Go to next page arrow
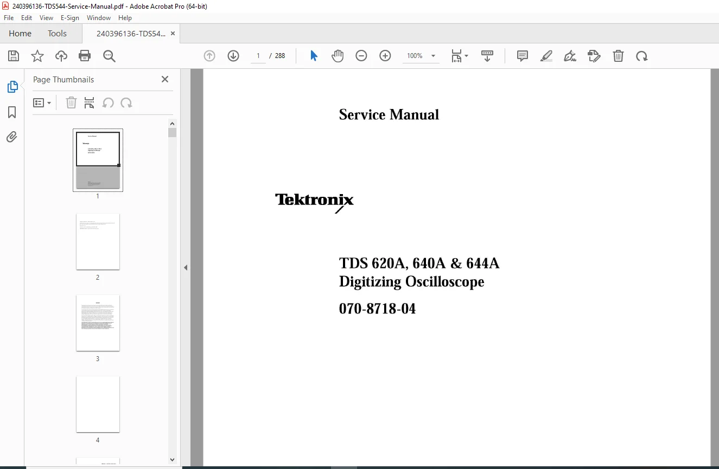 coord(233,56)
